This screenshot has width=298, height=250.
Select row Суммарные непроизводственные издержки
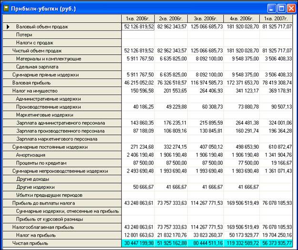[62, 171]
